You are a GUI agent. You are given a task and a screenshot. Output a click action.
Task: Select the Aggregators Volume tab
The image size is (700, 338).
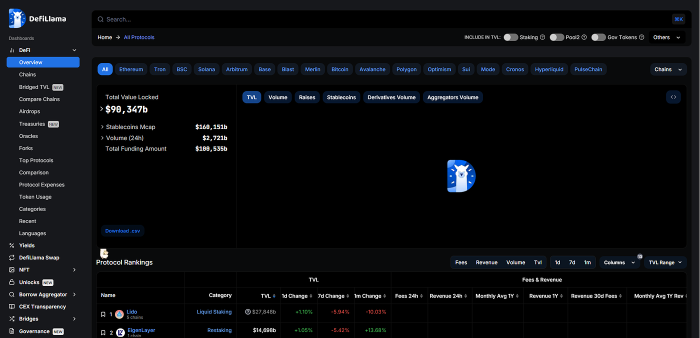coord(453,97)
